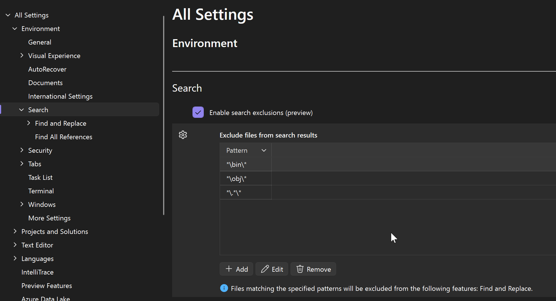Click the info icon below the pattern buttons
The height and width of the screenshot is (301, 556).
click(224, 288)
